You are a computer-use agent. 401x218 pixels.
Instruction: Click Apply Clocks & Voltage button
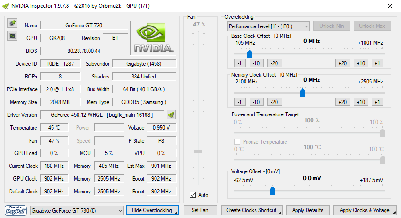click(x=365, y=210)
